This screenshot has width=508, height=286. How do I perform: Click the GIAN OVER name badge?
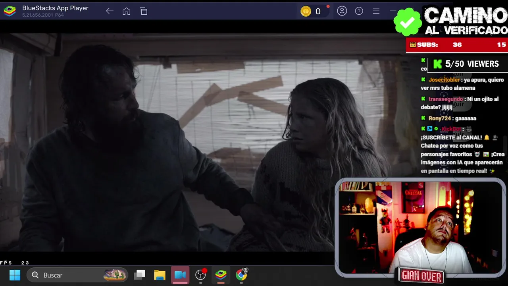421,276
